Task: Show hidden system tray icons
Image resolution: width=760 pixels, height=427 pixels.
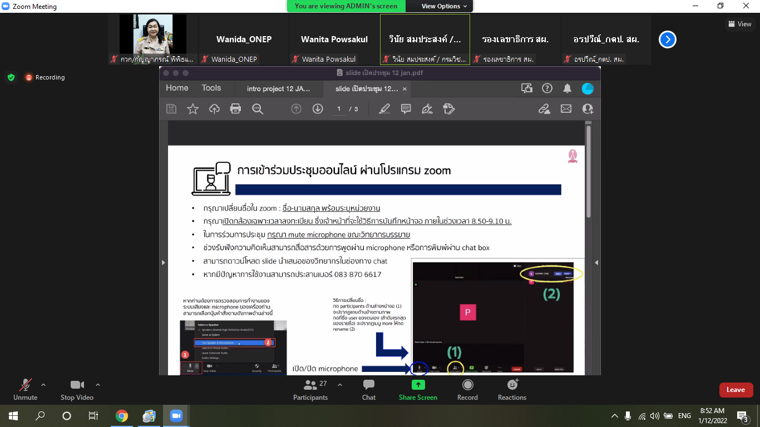Action: [x=615, y=416]
